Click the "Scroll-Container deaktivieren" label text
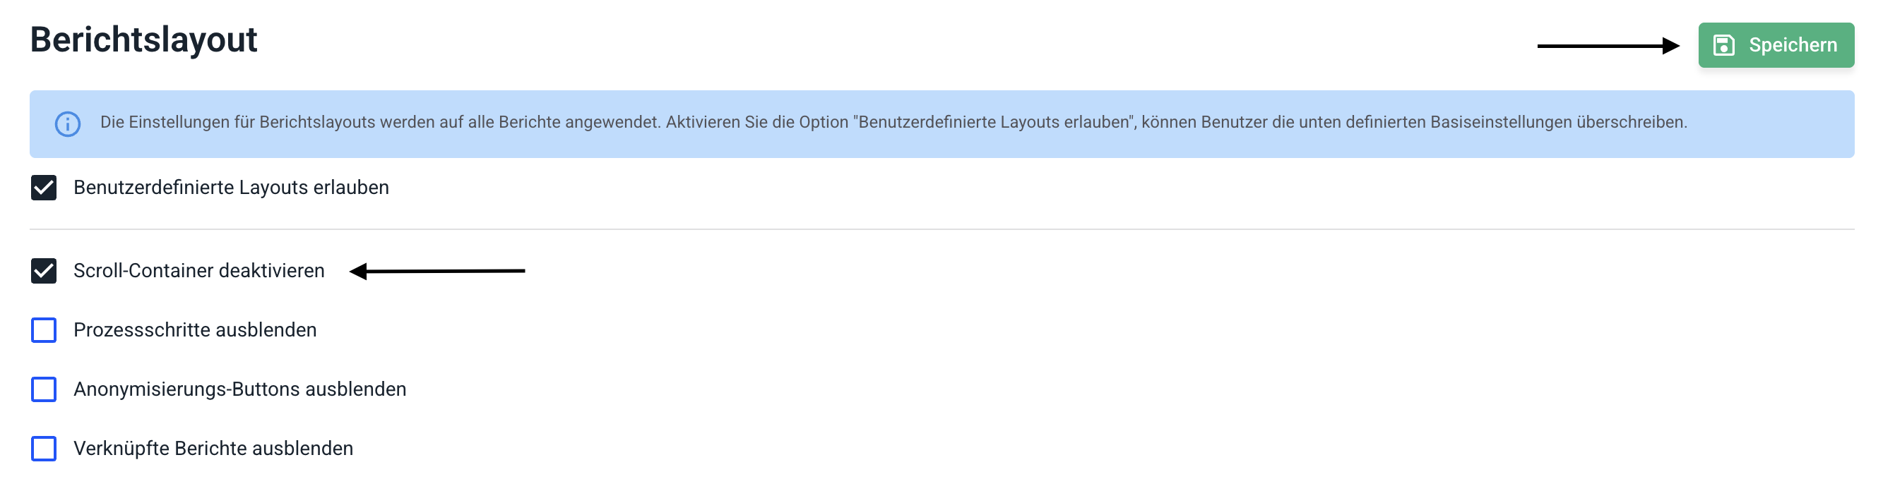 point(199,271)
